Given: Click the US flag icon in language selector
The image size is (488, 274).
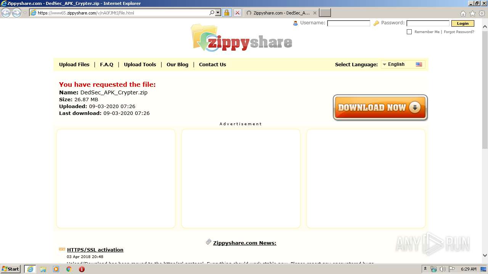Looking at the screenshot, I should tap(419, 64).
